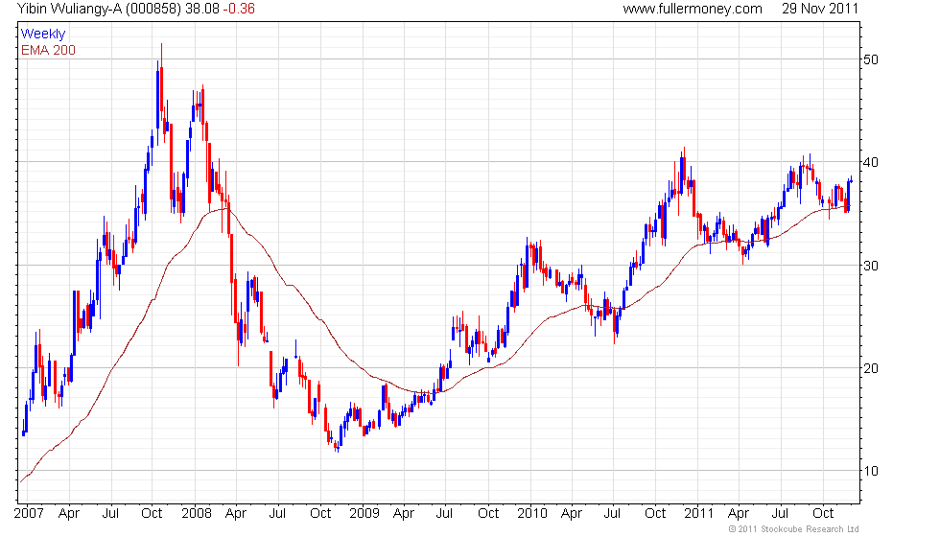Click the y-axis value 40
940x537 pixels.
pyautogui.click(x=871, y=162)
